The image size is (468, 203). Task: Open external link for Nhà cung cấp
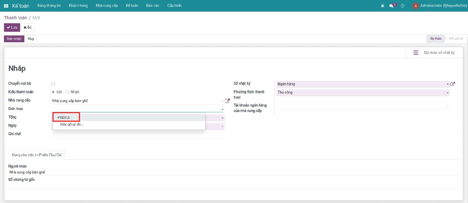(x=227, y=101)
